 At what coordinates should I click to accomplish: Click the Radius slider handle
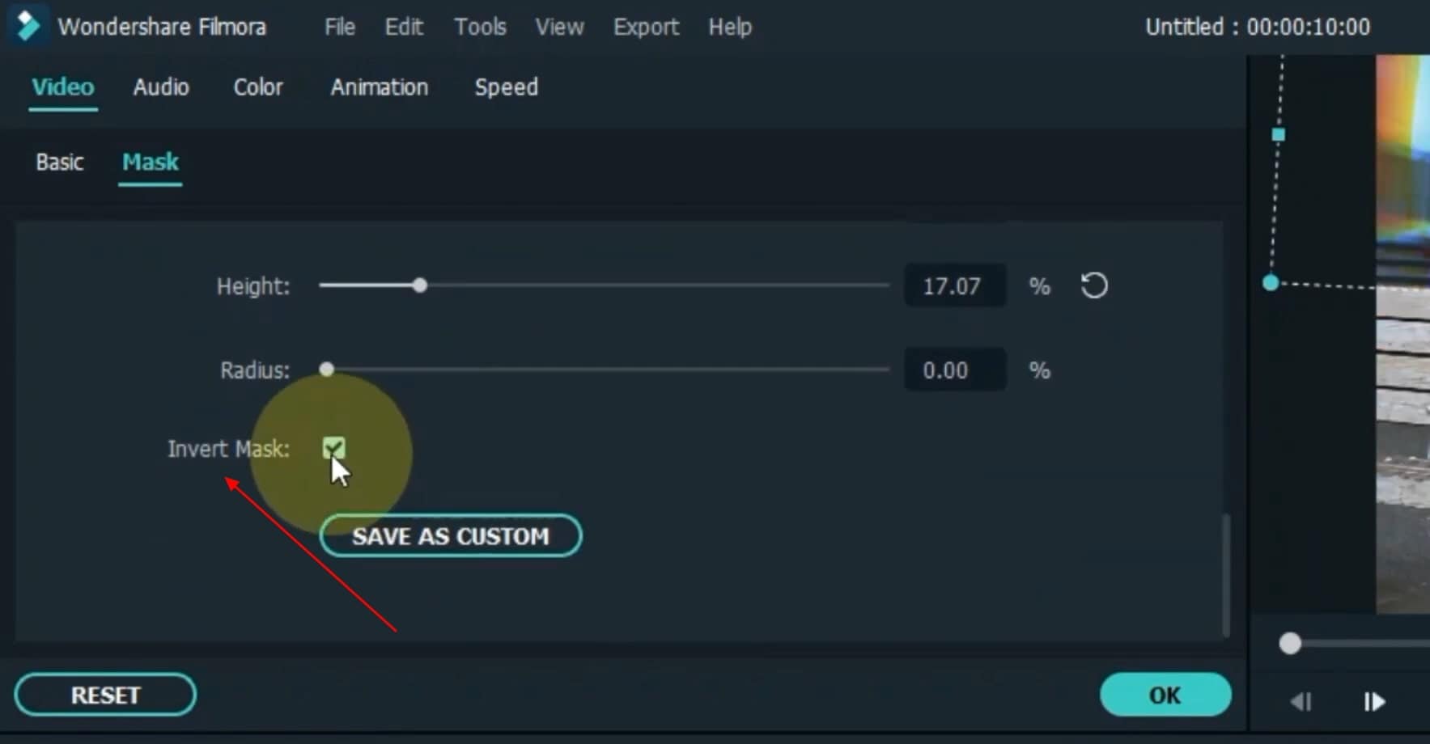[x=326, y=370]
